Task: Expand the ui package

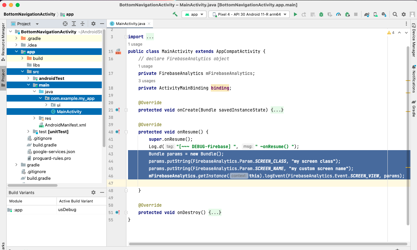Action: (46, 105)
